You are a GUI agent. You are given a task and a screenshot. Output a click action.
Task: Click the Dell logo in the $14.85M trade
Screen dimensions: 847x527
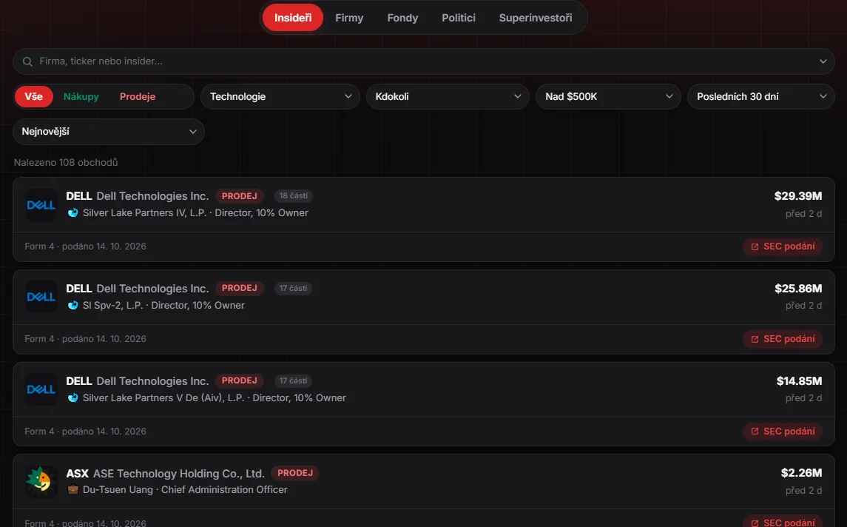point(41,389)
